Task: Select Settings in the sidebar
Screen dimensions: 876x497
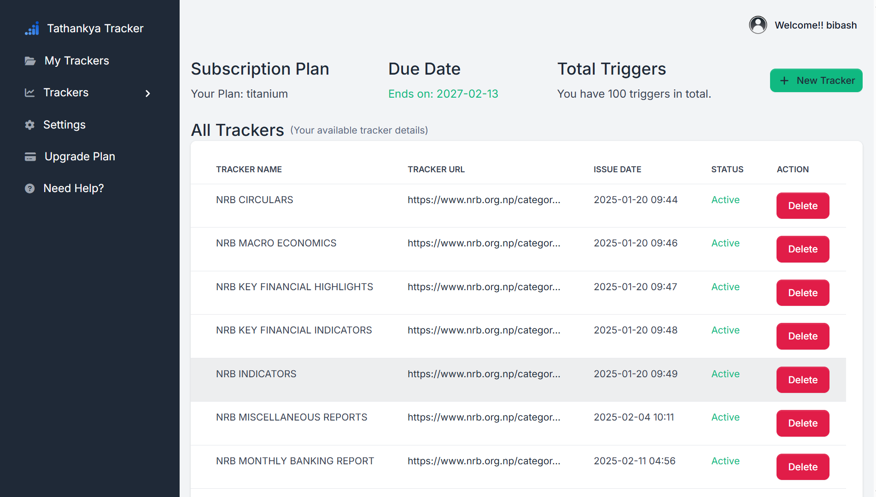Action: [x=64, y=124]
